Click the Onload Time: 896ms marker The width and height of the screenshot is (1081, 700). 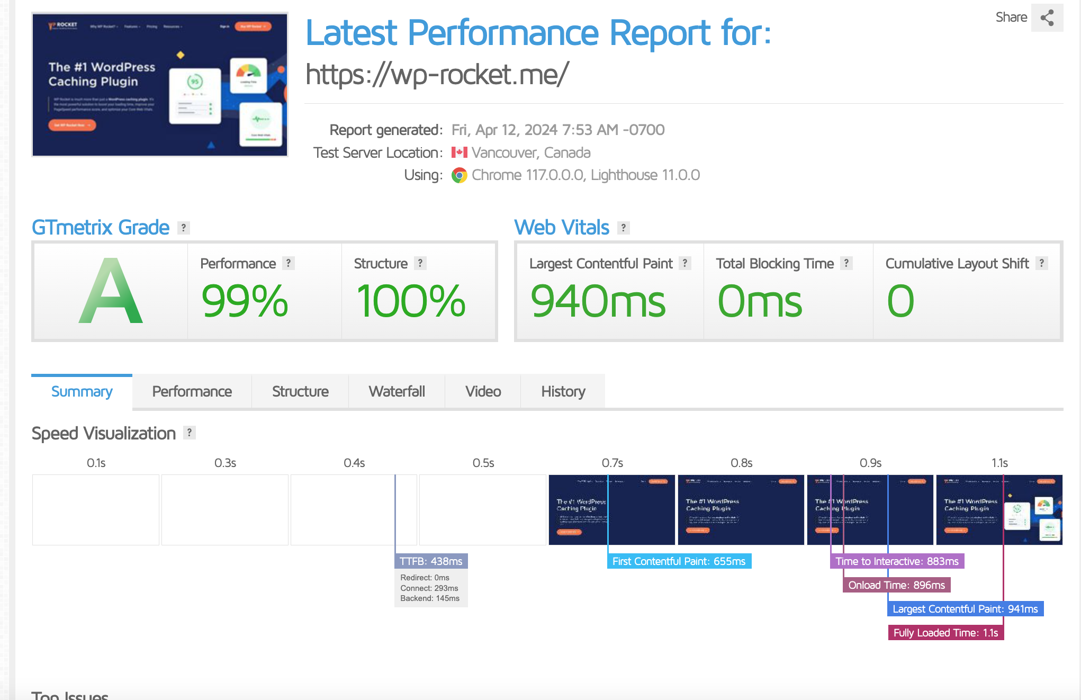coord(897,585)
